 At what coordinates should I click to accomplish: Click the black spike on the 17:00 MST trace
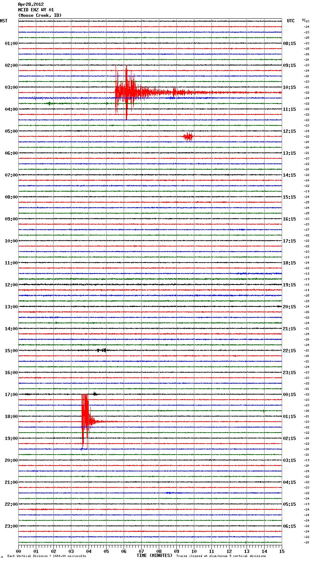(95, 394)
